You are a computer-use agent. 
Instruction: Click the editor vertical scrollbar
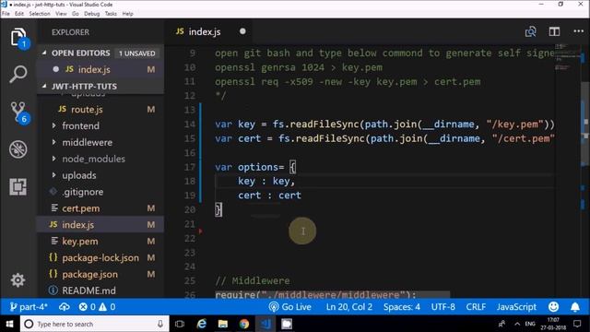(585, 125)
